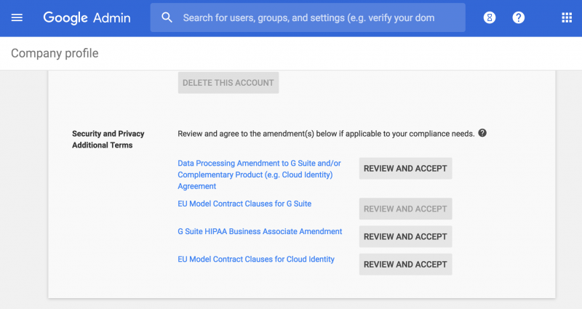
Task: Open the Data Processing Amendment link
Action: click(x=259, y=174)
